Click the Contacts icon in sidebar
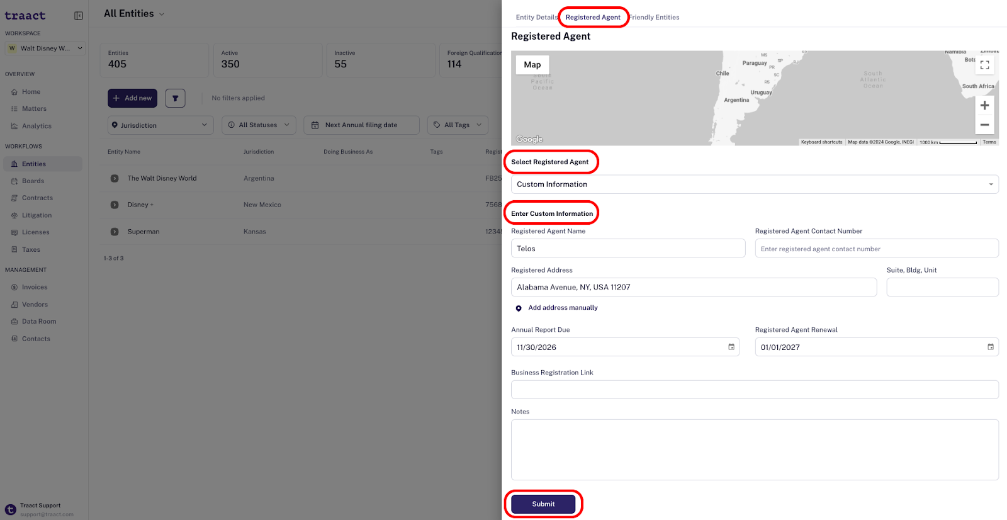Image resolution: width=1007 pixels, height=520 pixels. point(14,339)
